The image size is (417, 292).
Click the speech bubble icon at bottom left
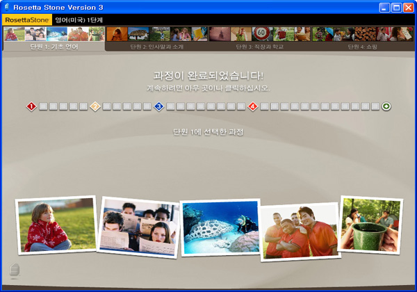pos(15,270)
